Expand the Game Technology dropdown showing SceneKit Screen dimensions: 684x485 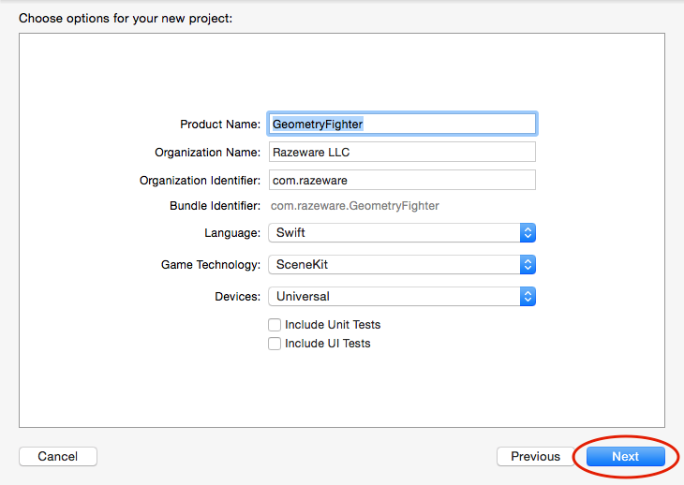pyautogui.click(x=394, y=265)
